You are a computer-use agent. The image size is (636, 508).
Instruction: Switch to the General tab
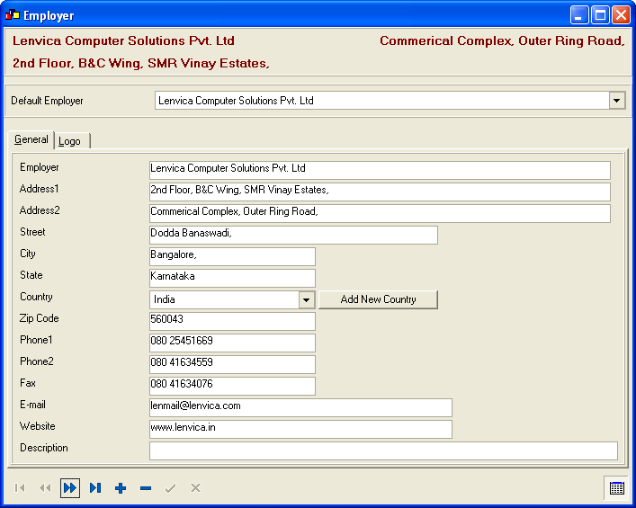point(31,139)
